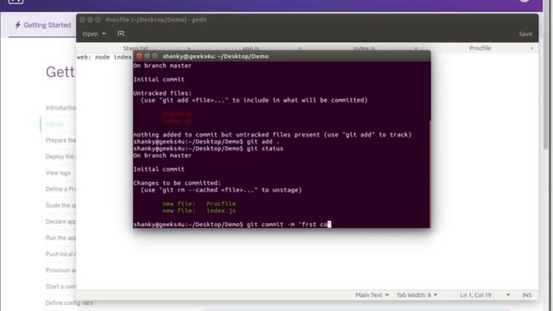Close the Procfile tab in gedit
The image size is (553, 311).
coord(531,48)
